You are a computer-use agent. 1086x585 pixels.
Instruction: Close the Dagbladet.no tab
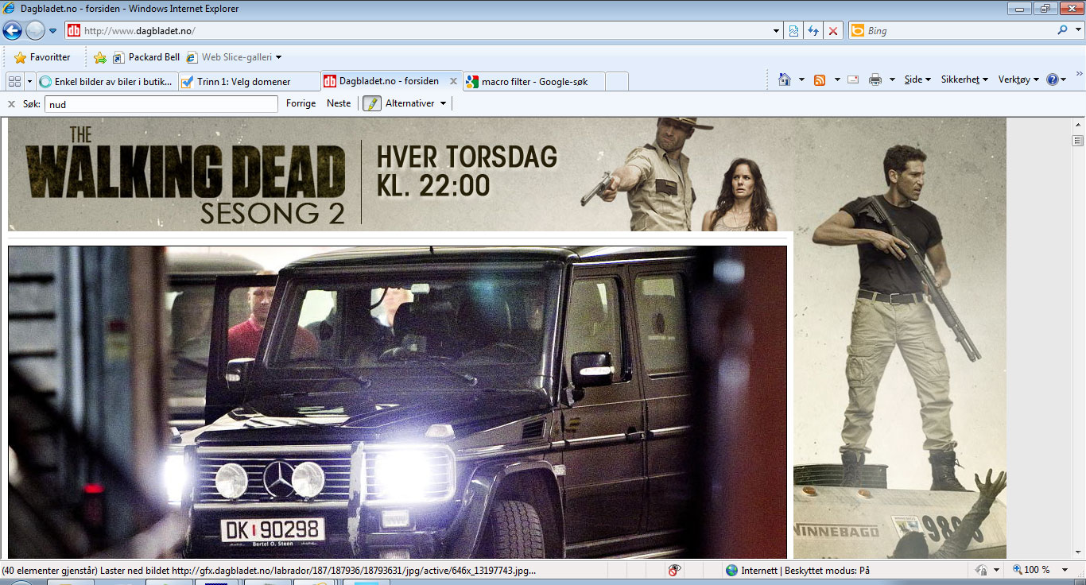[x=454, y=81]
